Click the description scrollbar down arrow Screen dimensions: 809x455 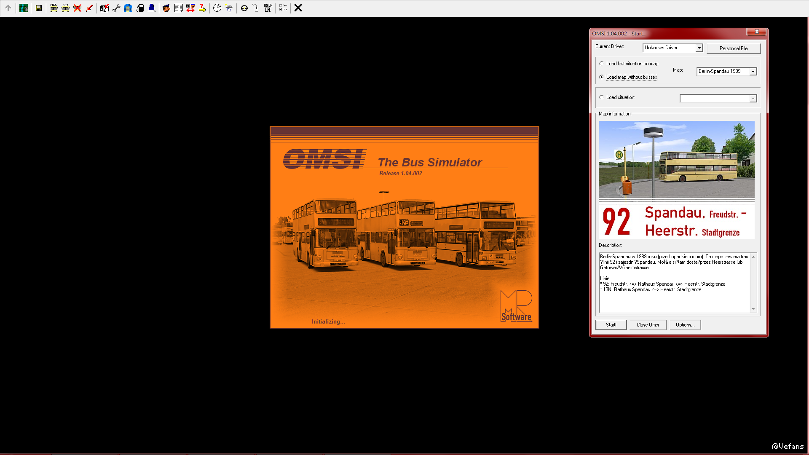pos(753,309)
